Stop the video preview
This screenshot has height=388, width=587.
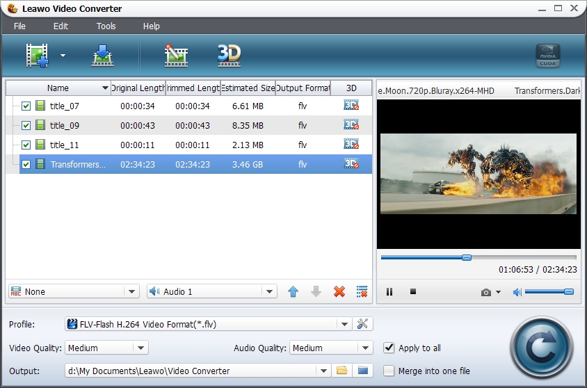(x=413, y=291)
